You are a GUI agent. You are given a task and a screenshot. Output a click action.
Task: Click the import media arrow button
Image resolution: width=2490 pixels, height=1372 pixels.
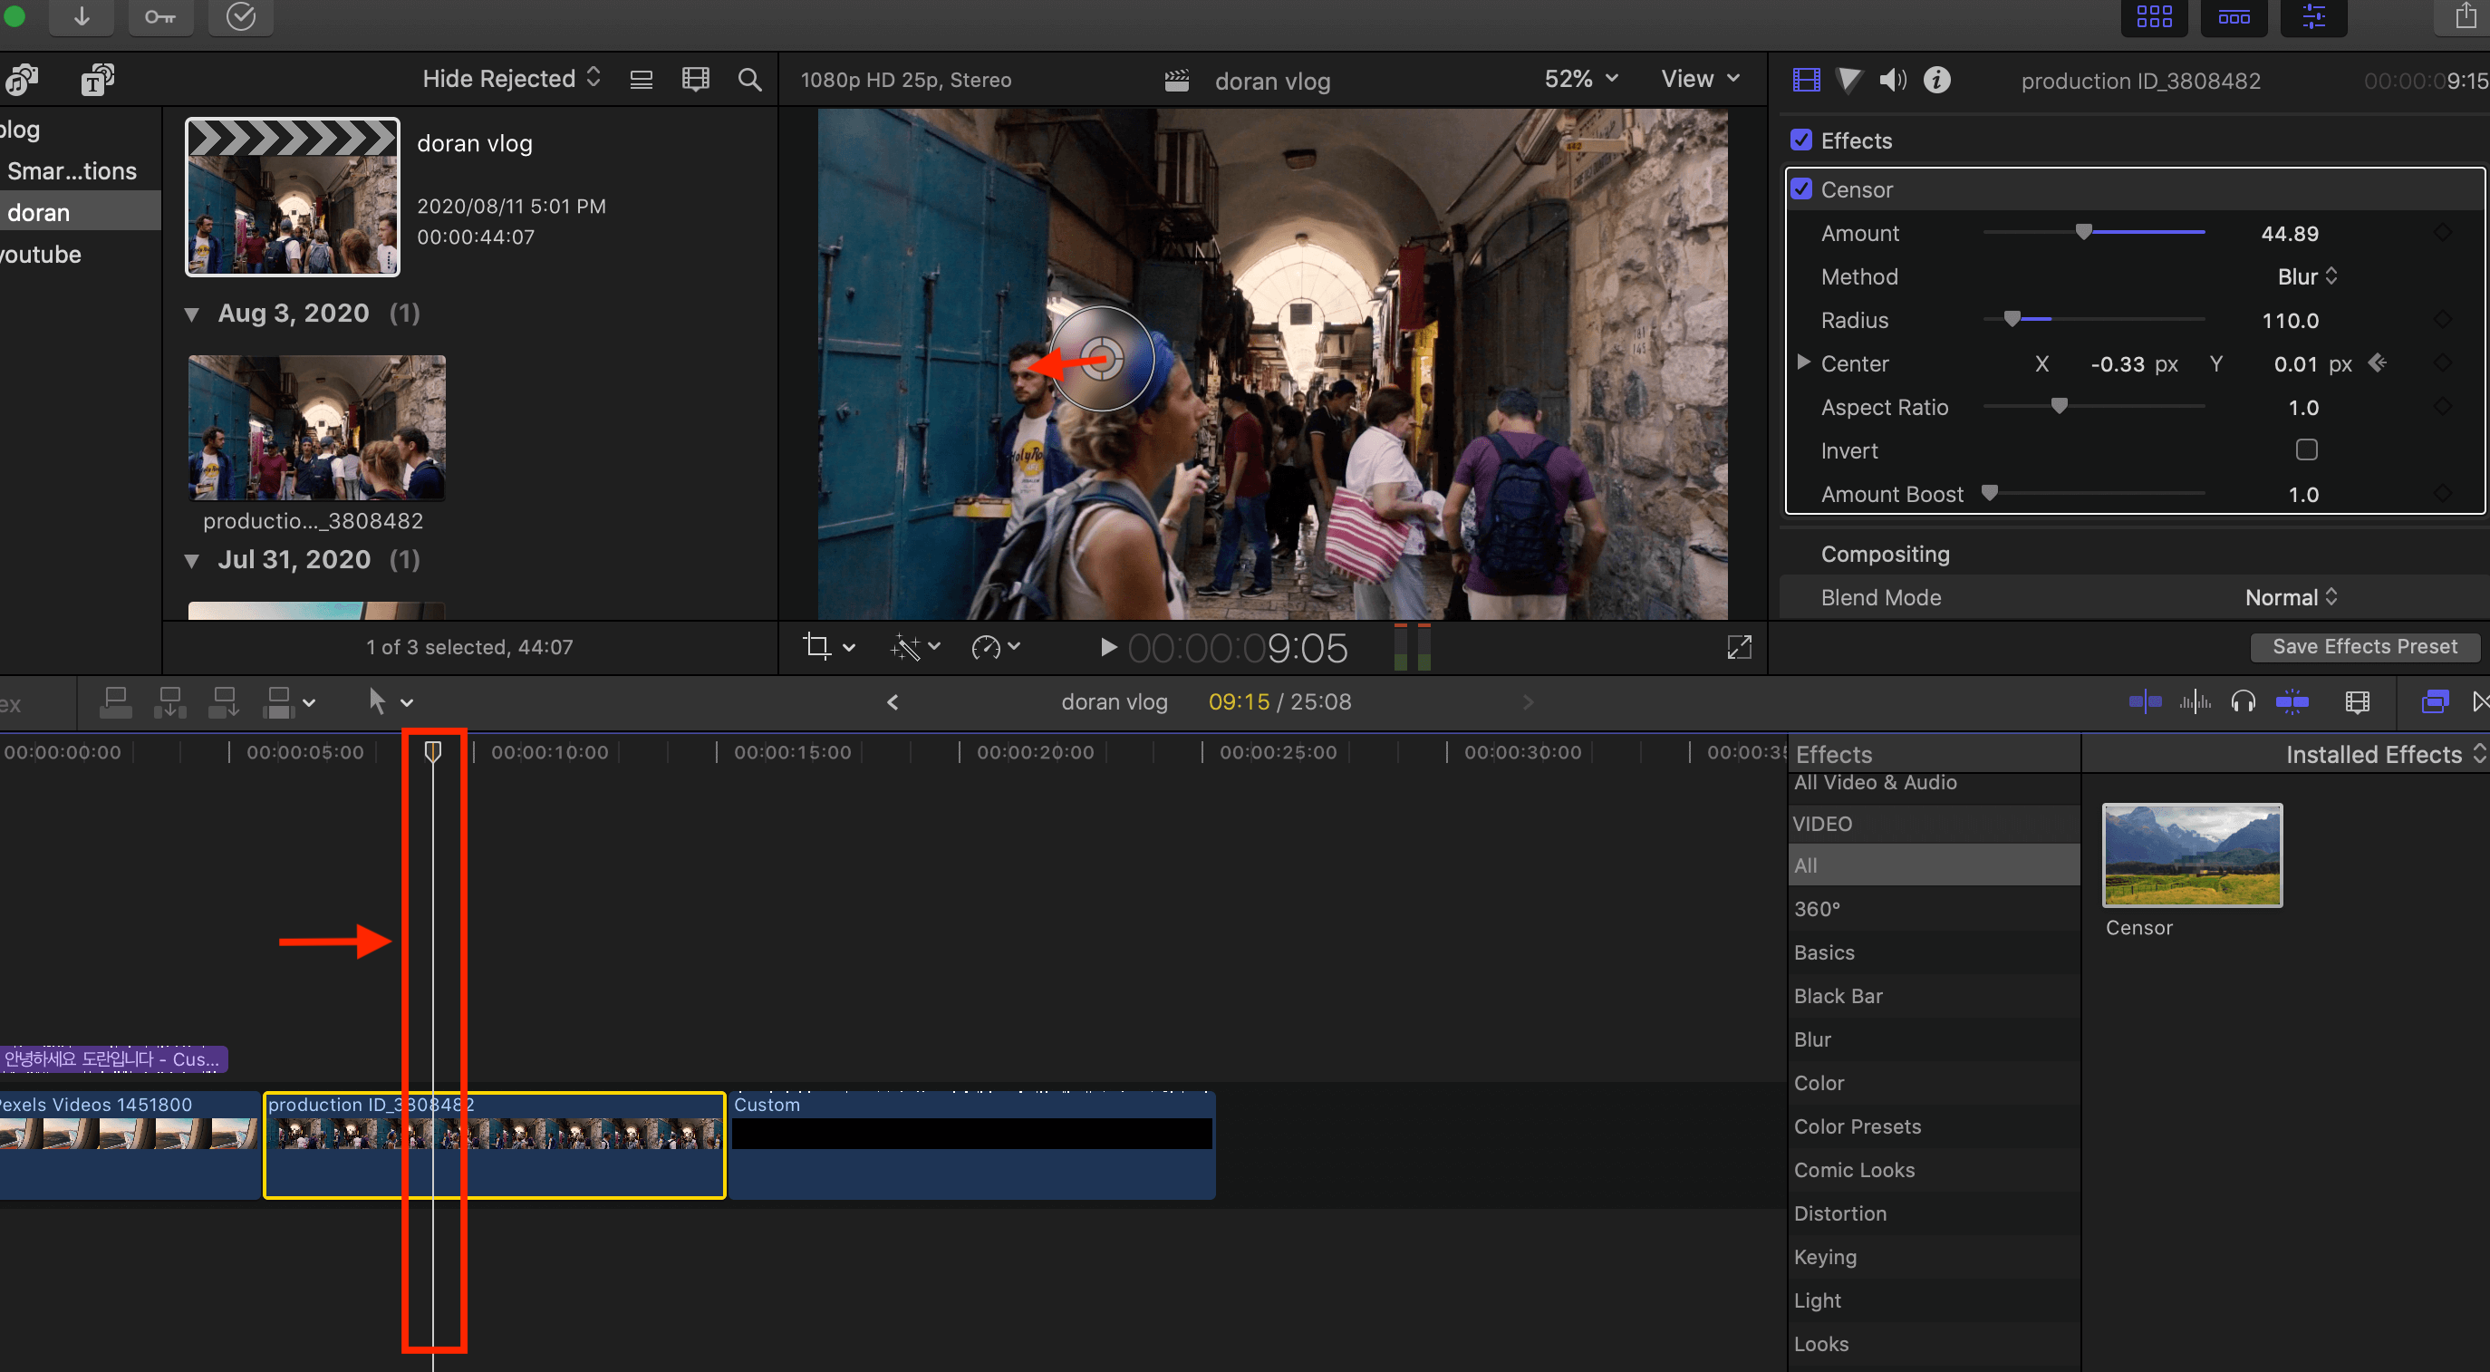[82, 16]
